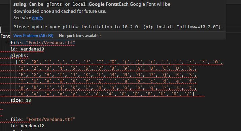This screenshot has width=241, height=131.
Task: Click the font key at left edge
Action: (x=5, y=36)
